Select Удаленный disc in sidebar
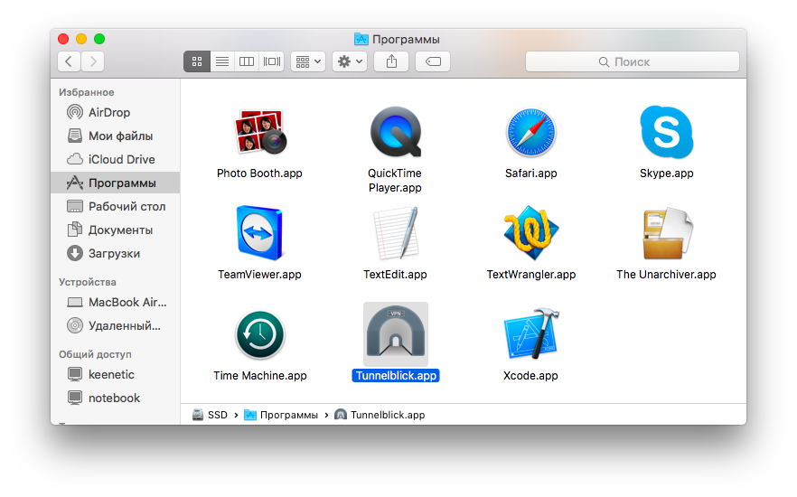The image size is (797, 497). [116, 325]
